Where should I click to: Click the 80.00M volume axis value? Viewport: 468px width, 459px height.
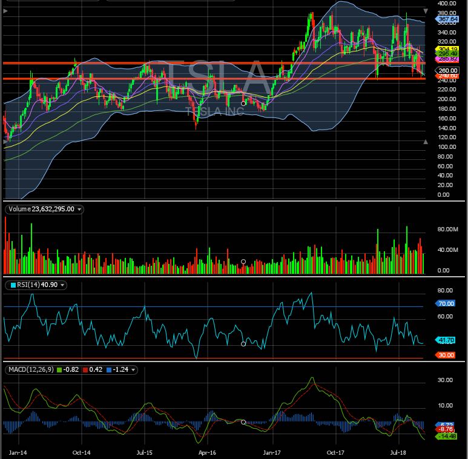(x=447, y=230)
